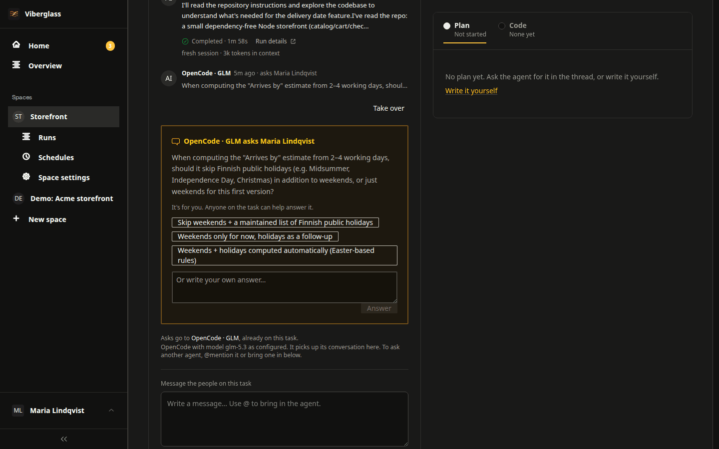Viewport: 719px width, 449px height.
Task: Choose Skip weekends + maintained Finnish holidays list
Action: click(x=275, y=223)
